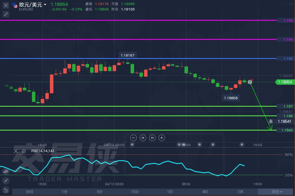
Task: Click the 1.18541 alert price label
Action: pyautogui.click(x=285, y=121)
